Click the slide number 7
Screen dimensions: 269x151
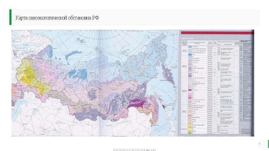click(259, 144)
